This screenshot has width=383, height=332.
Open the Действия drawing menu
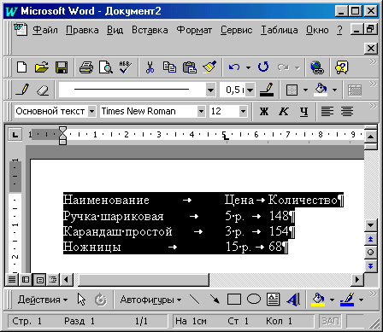pyautogui.click(x=43, y=300)
